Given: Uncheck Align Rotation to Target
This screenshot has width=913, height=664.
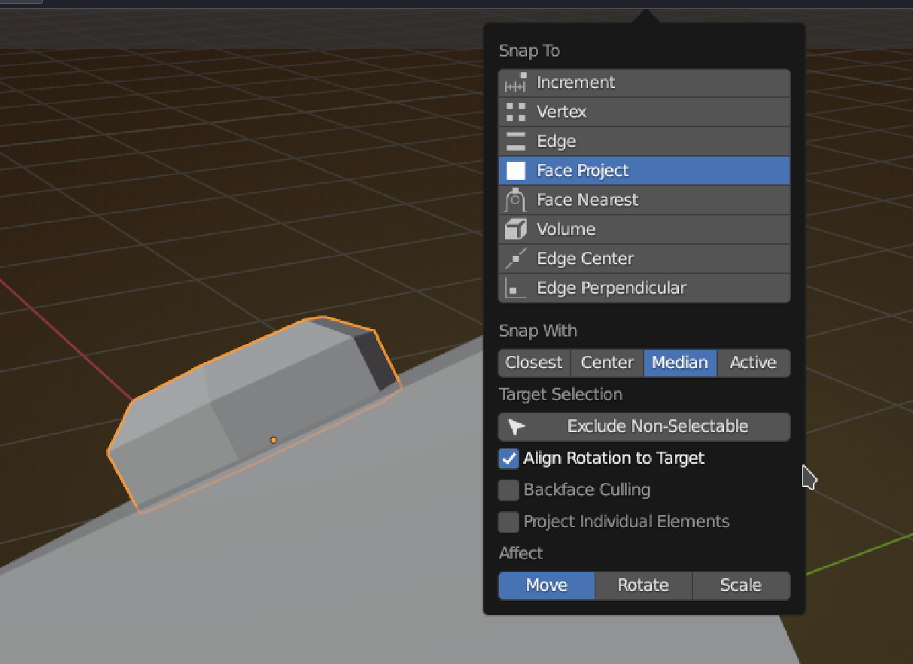Looking at the screenshot, I should [x=510, y=458].
